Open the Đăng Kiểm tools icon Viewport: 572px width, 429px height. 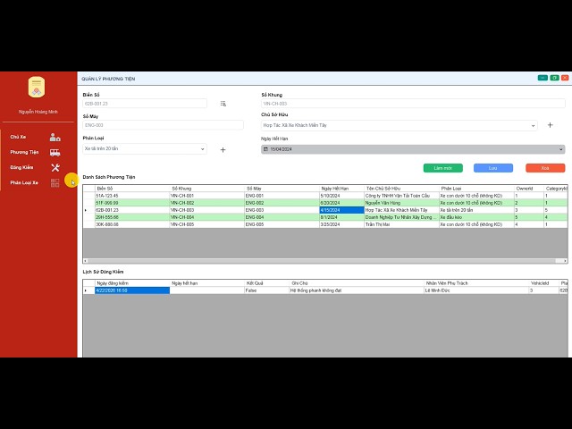tap(55, 168)
